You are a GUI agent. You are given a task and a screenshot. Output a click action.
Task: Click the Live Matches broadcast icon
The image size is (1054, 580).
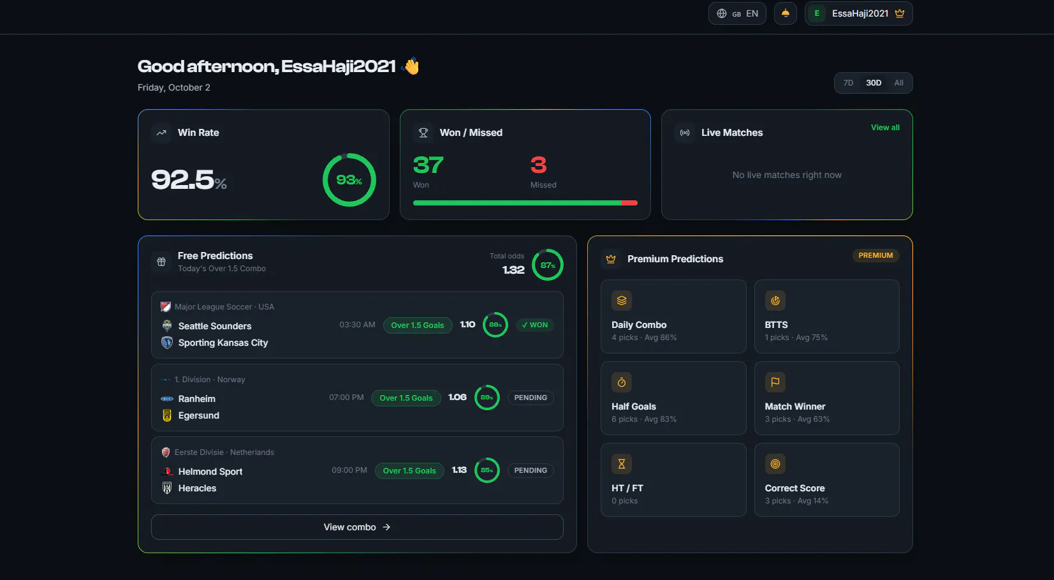click(x=685, y=133)
